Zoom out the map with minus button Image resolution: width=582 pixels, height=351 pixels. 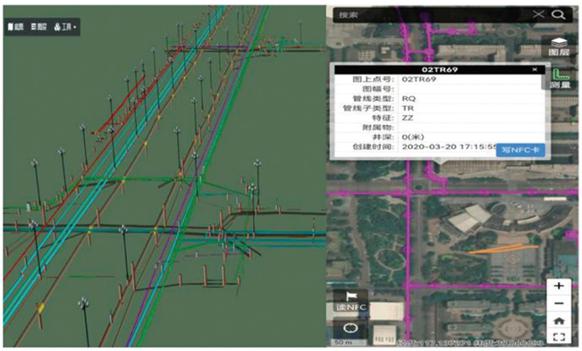[x=559, y=303]
